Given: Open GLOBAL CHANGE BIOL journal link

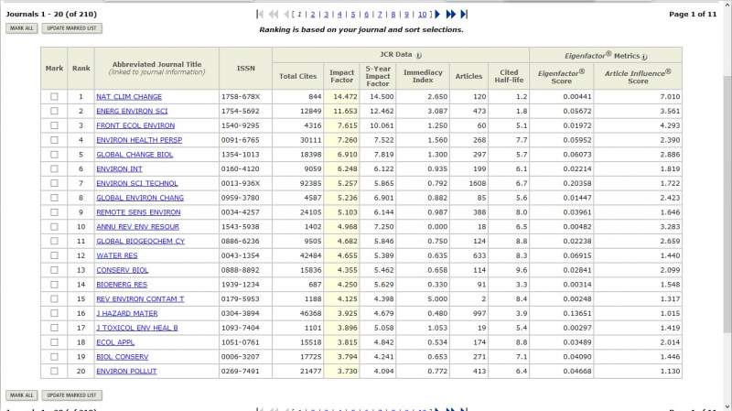Looking at the screenshot, I should 135,155.
